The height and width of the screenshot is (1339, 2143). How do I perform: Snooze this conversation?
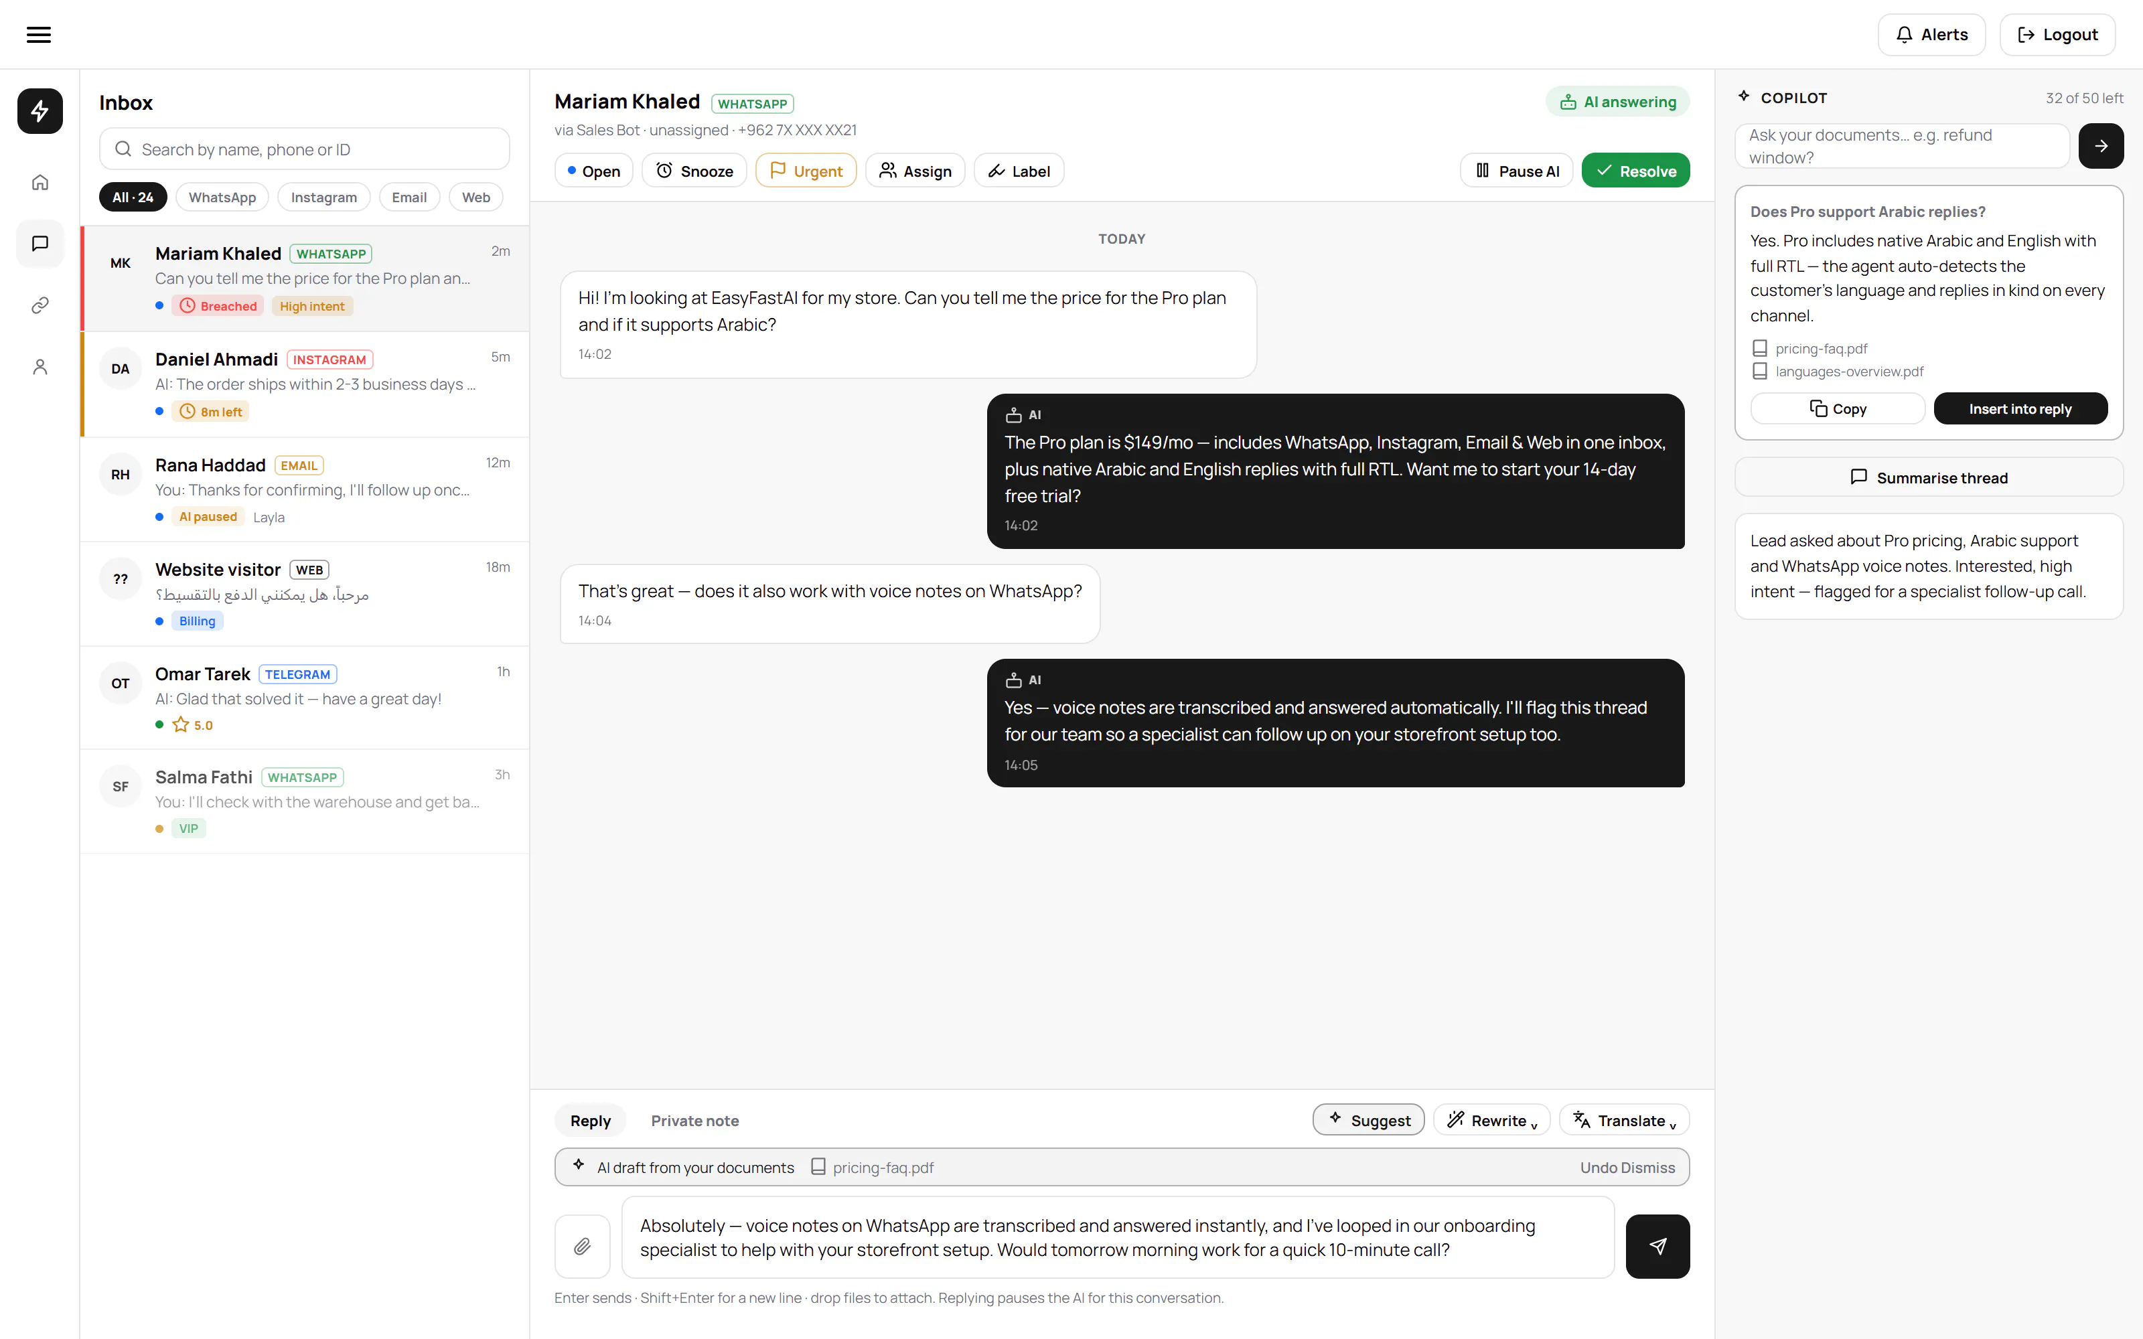[x=694, y=171]
